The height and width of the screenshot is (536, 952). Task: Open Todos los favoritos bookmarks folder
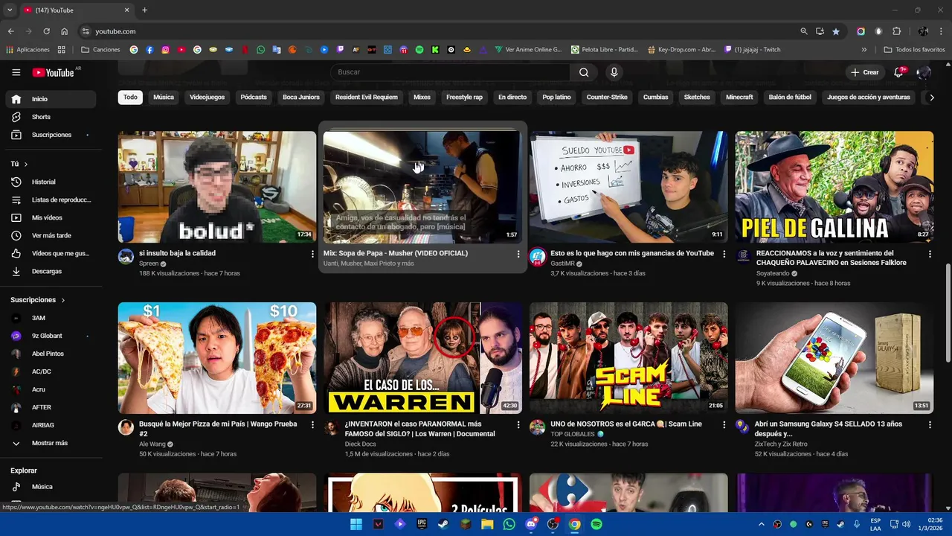point(915,50)
